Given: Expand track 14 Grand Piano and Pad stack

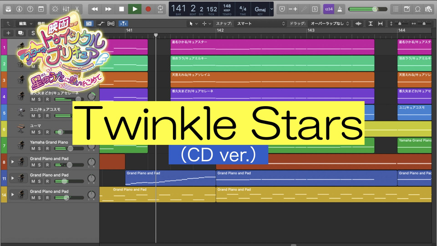Looking at the screenshot, I should click(12, 195).
